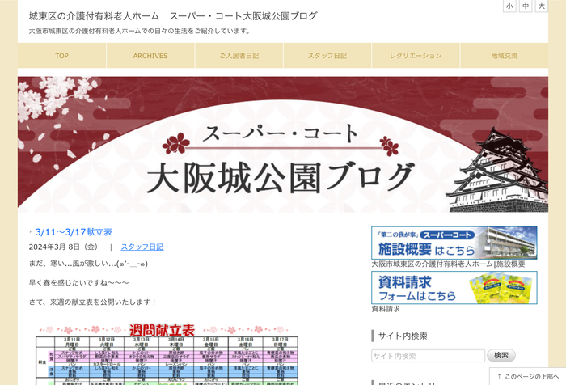This screenshot has height=385, width=566.
Task: Click the small arrow icon beside the post title
Action: coord(31,232)
